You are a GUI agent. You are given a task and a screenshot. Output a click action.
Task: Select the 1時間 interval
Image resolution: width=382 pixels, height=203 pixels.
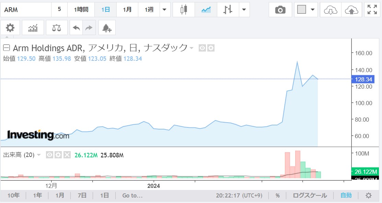[x=81, y=10]
